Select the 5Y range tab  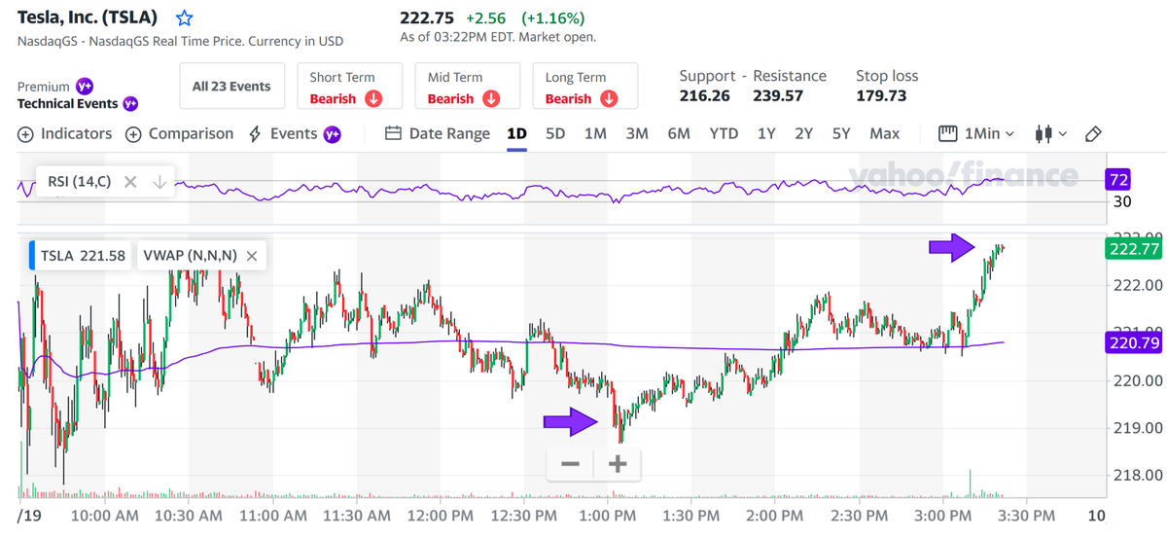coord(841,133)
